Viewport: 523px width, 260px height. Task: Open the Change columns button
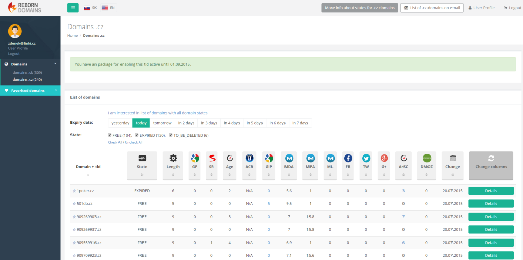[491, 166]
